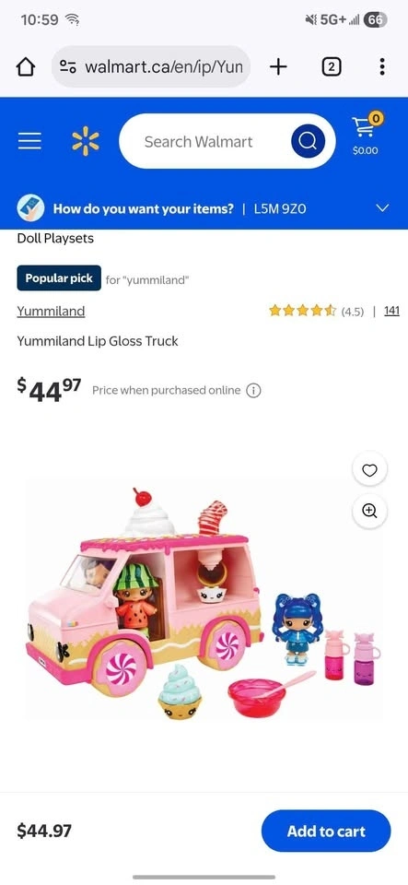
Task: Go to browser home page icon
Action: [26, 67]
